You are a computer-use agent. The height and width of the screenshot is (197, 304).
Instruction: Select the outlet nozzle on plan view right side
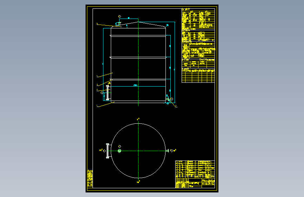click(168, 151)
